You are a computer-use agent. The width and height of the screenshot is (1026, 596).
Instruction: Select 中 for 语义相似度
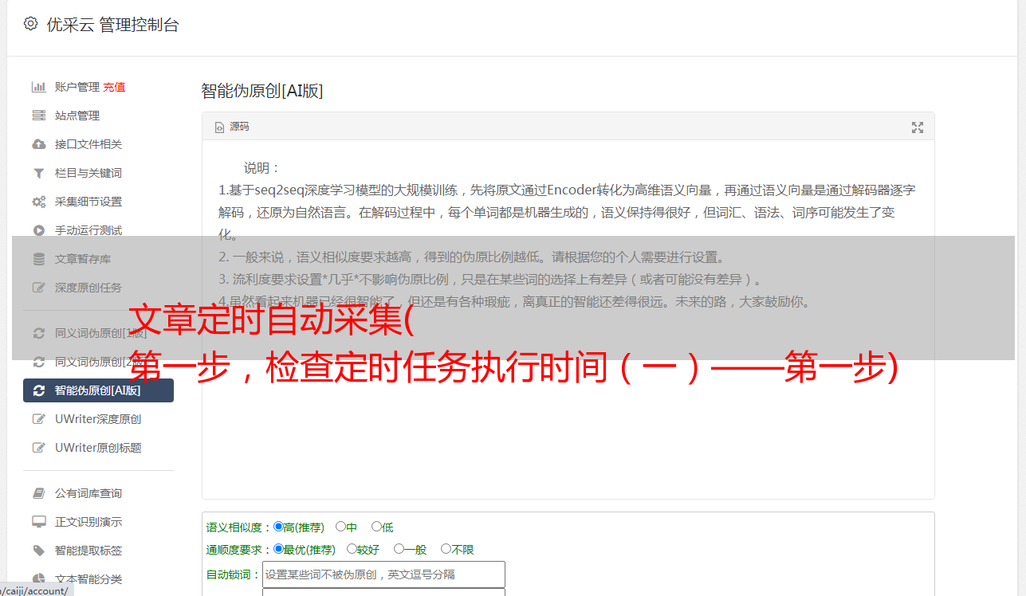[340, 527]
